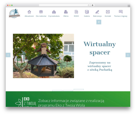
Task: Show next slide with right arrow
Action: (128, 55)
